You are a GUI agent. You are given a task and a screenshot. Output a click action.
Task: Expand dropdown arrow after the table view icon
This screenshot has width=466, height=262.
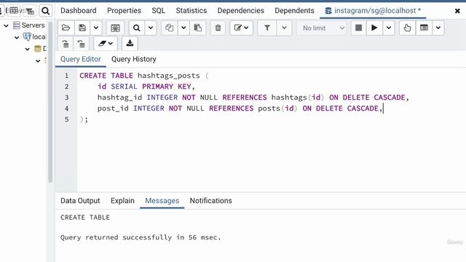point(438,28)
